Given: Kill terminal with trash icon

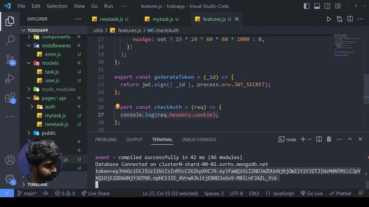Looking at the screenshot, I should point(329,139).
